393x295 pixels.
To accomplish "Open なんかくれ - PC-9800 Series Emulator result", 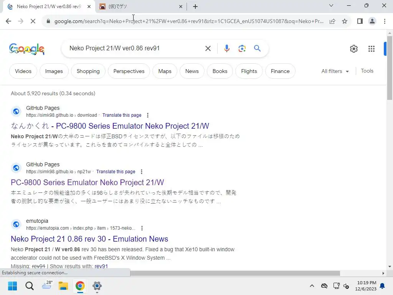I will pos(110,126).
